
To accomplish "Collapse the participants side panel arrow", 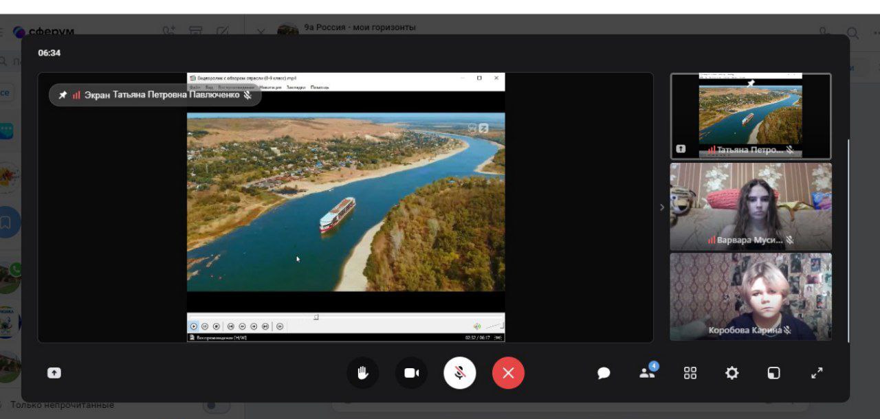I will click(662, 207).
